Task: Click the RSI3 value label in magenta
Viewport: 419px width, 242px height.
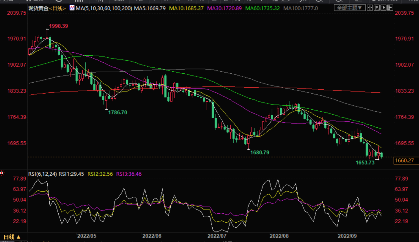Action: pyautogui.click(x=129, y=174)
